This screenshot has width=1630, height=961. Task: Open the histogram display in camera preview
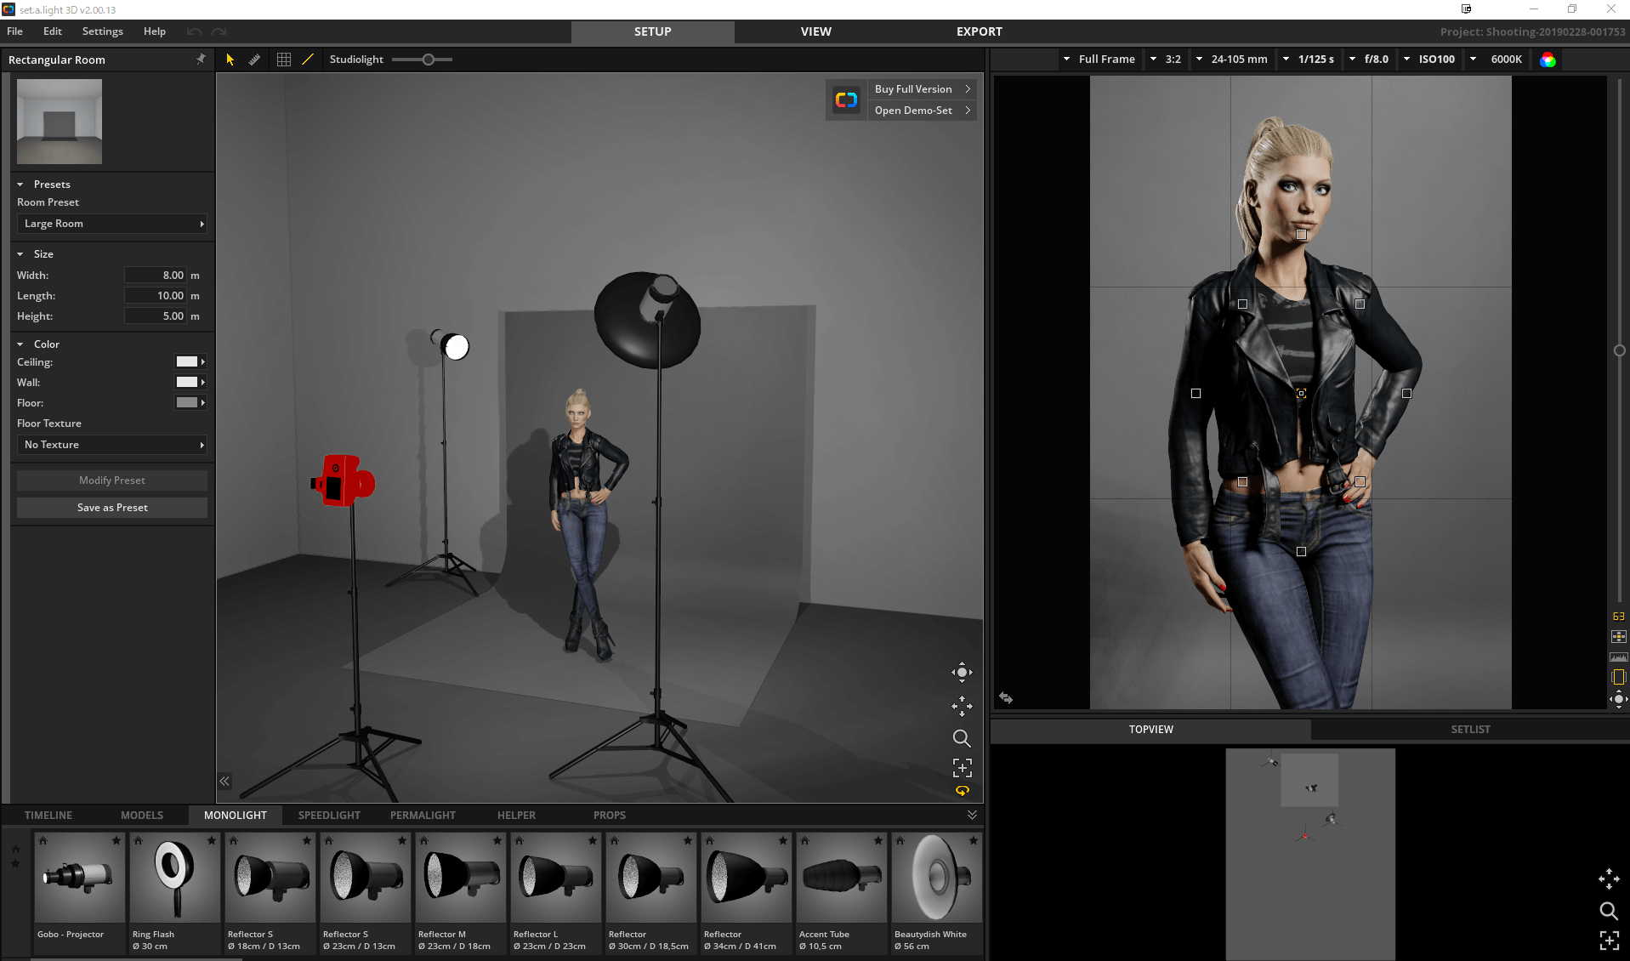coord(1618,657)
